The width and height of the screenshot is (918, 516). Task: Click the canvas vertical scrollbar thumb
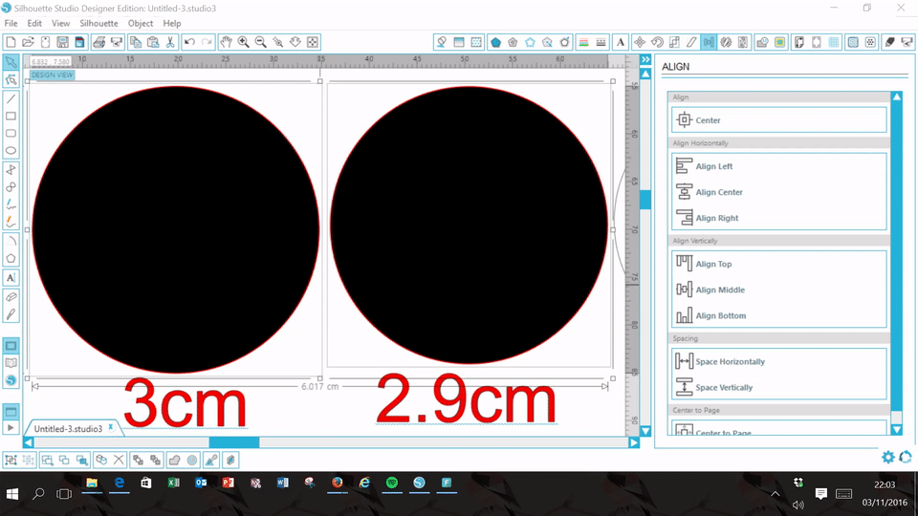click(645, 200)
